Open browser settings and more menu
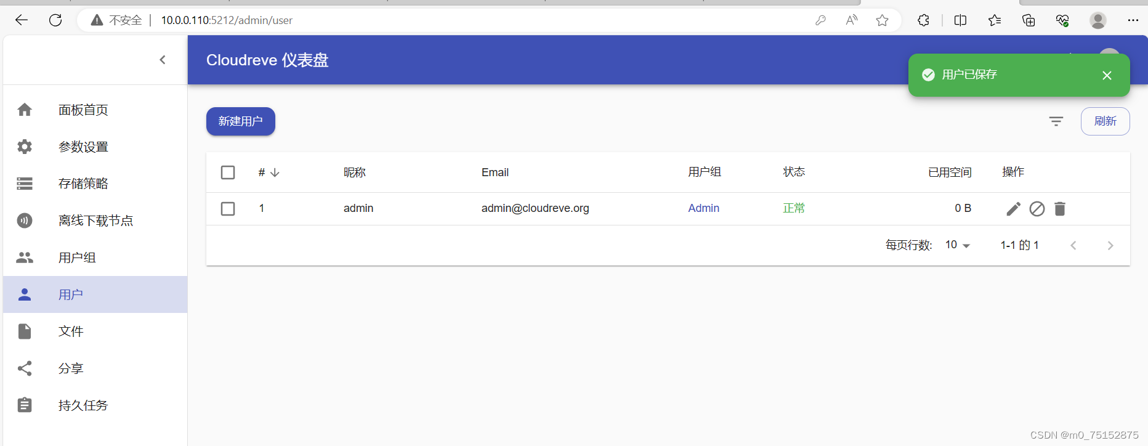This screenshot has width=1148, height=446. (1133, 20)
